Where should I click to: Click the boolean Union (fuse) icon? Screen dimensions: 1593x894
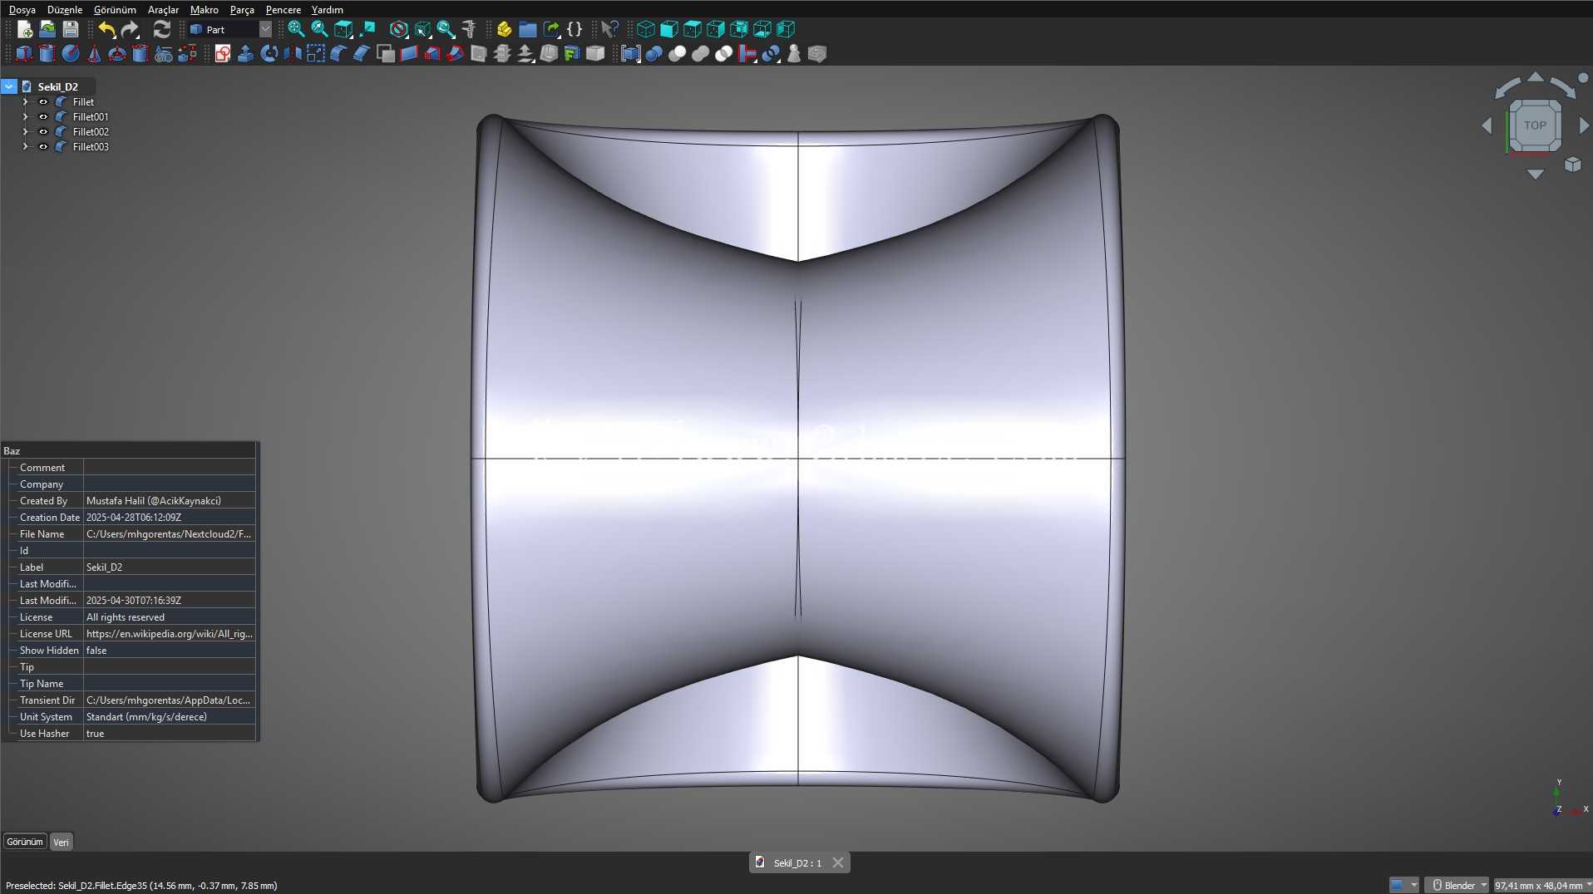click(701, 54)
